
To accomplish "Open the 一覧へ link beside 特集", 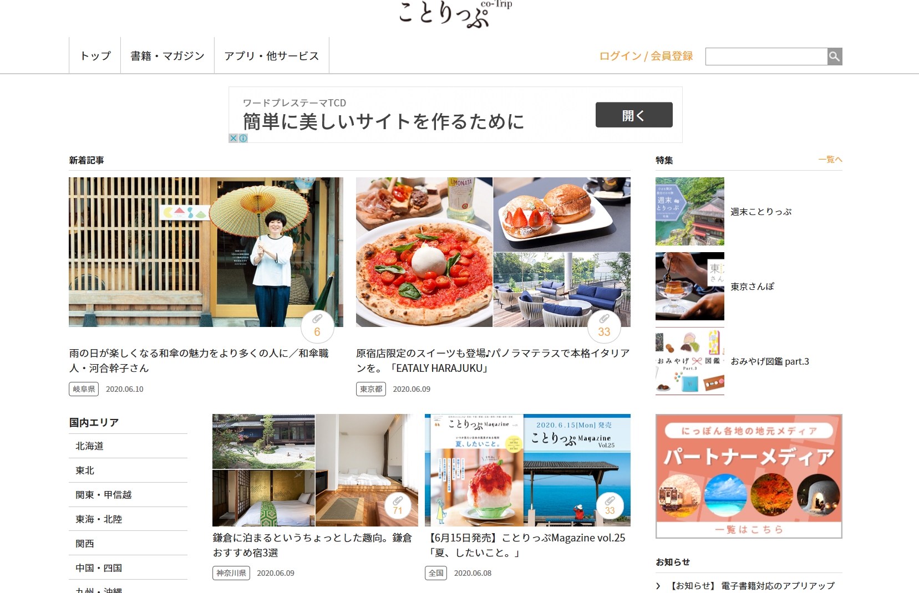I will [830, 160].
